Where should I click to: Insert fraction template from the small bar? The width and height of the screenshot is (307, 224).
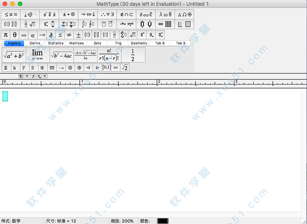tap(115, 35)
